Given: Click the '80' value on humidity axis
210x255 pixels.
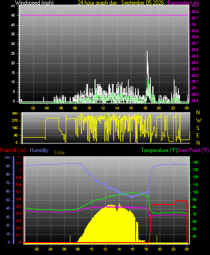Looking at the screenshot, I should coord(8,174).
